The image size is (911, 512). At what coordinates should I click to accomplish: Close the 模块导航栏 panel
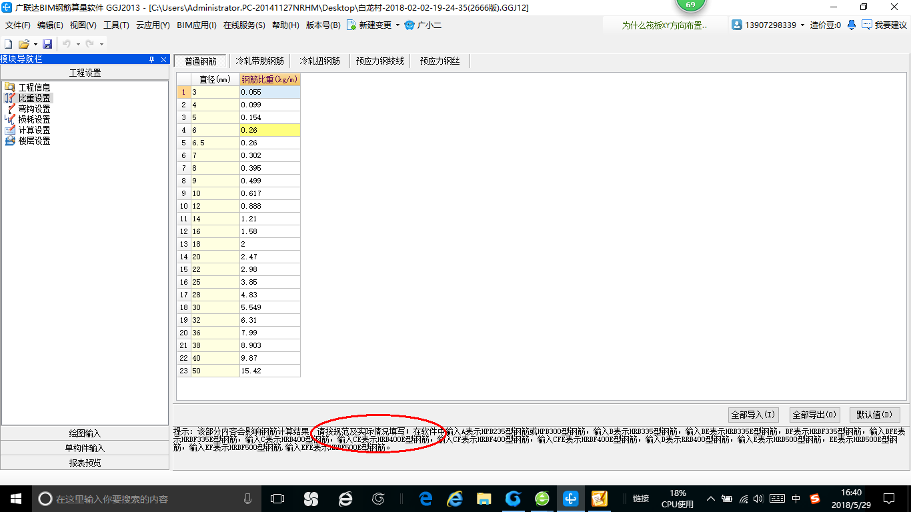pos(164,59)
